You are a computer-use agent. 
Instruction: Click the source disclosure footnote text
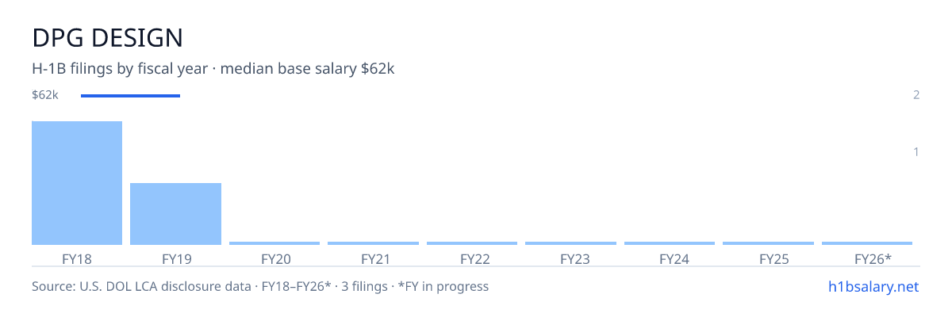click(260, 286)
